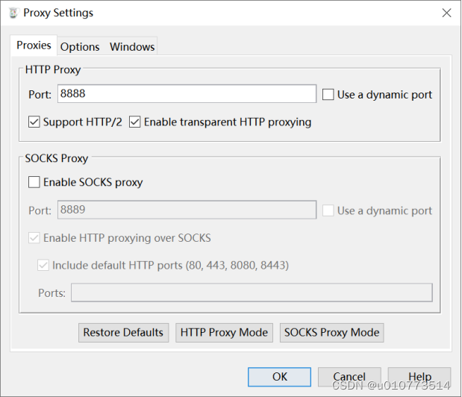Switch to the Windows tab
The height and width of the screenshot is (397, 462).
pyautogui.click(x=132, y=47)
